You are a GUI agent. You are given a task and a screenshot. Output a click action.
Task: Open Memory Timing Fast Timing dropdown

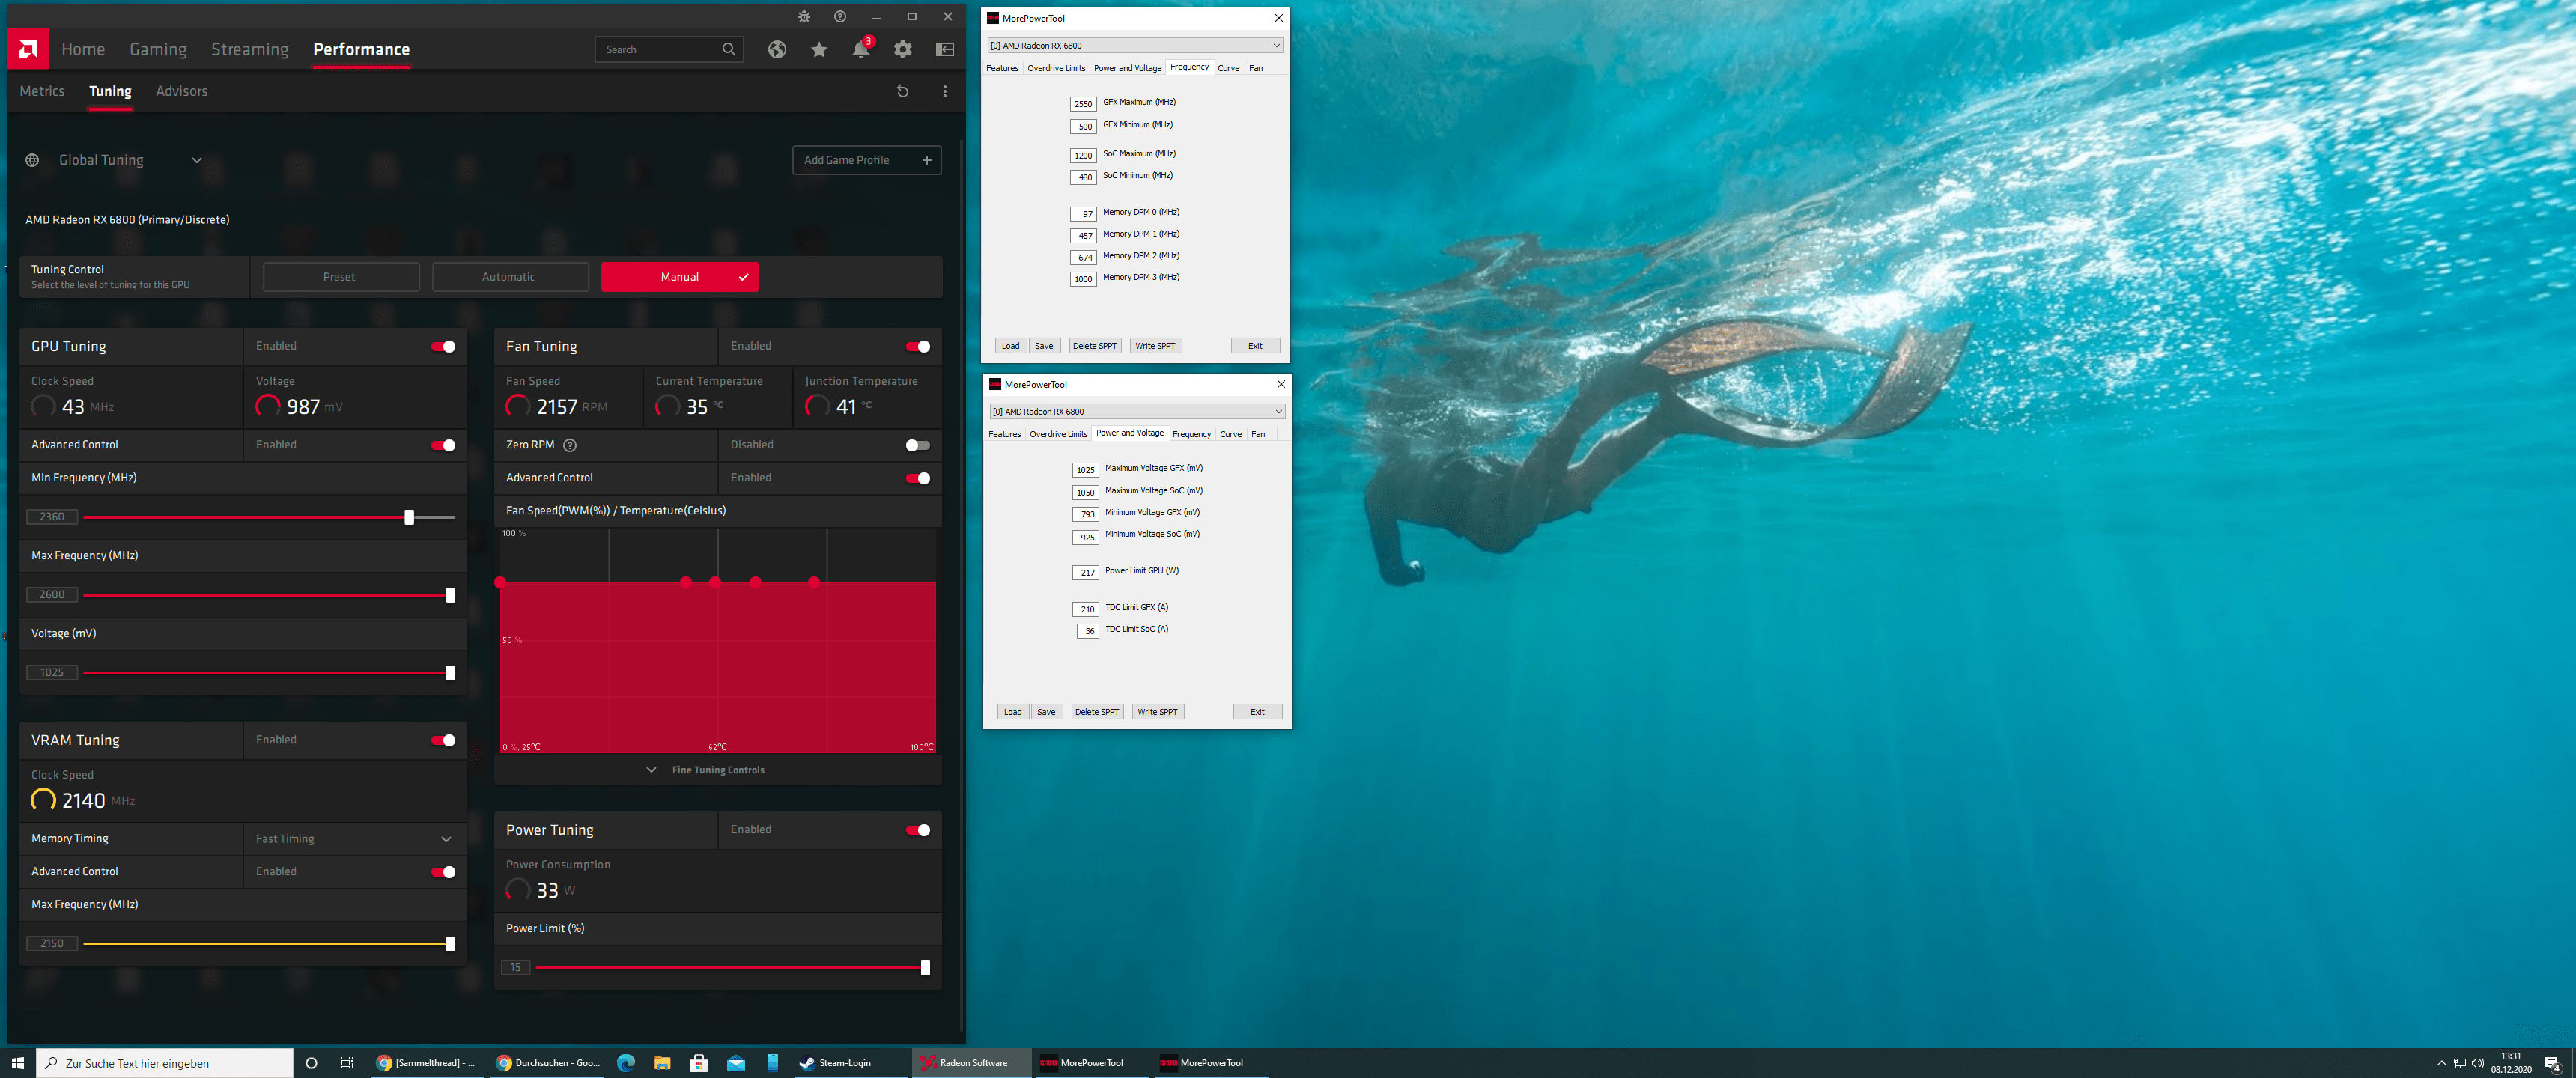click(x=355, y=839)
